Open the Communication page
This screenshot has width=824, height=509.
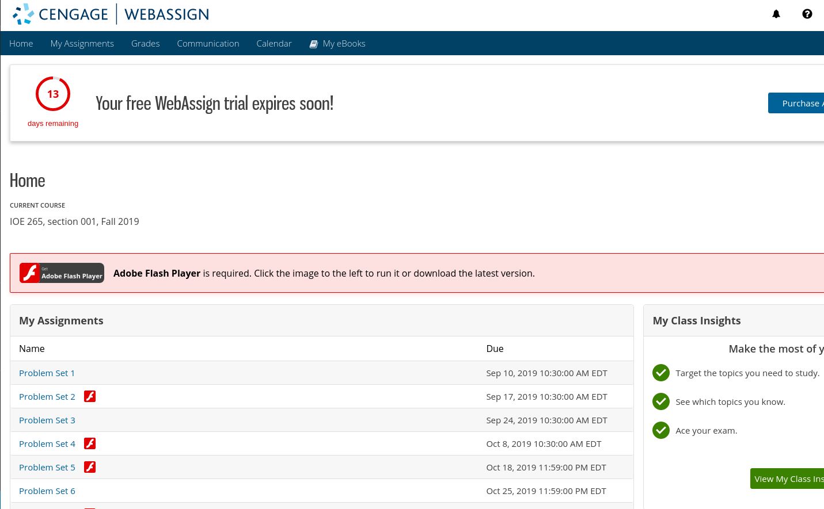pos(208,43)
